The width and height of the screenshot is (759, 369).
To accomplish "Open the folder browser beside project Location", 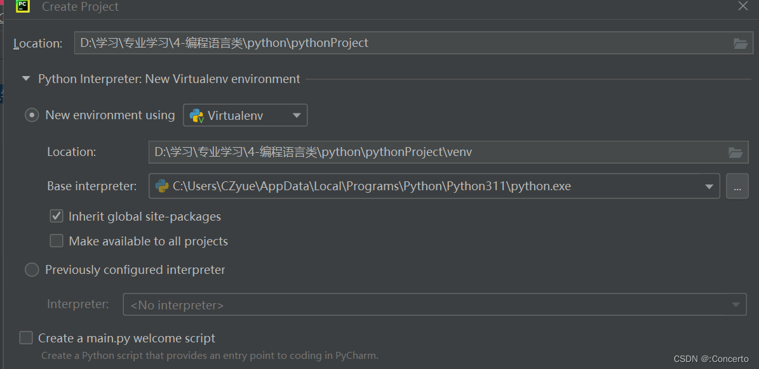I will [741, 42].
